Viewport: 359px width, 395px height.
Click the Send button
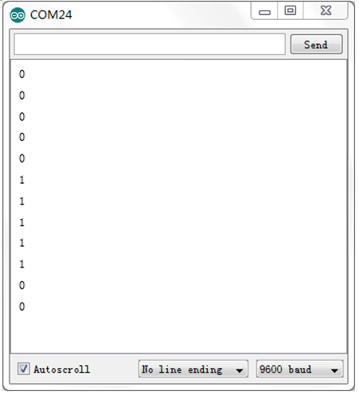click(x=316, y=45)
